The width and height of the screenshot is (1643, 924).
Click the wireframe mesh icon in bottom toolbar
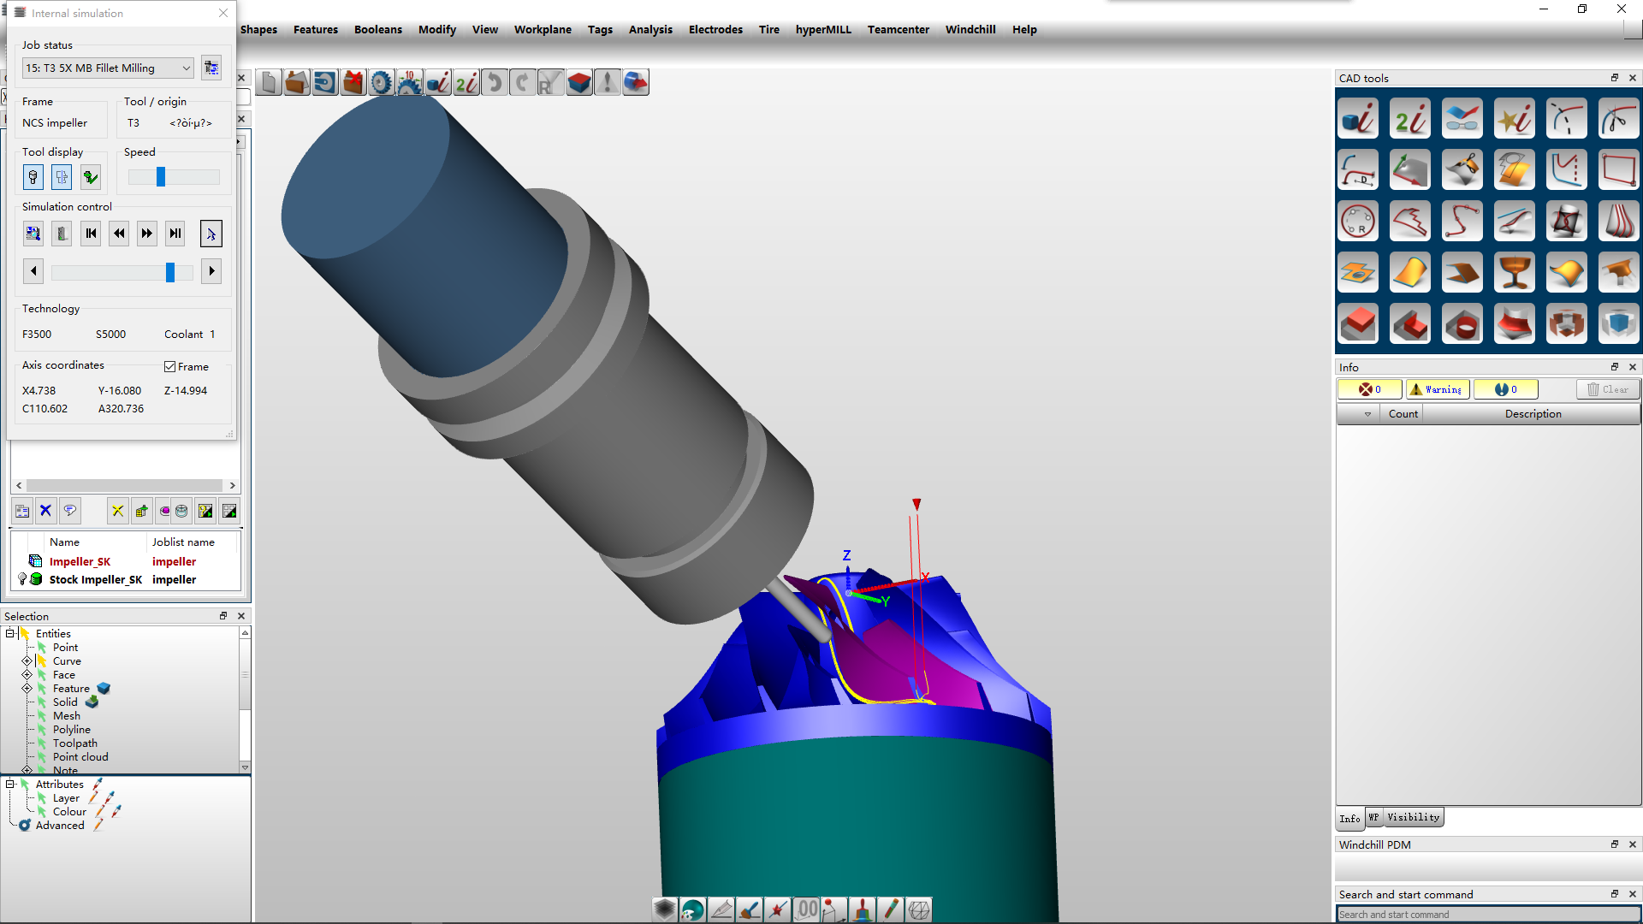click(919, 909)
